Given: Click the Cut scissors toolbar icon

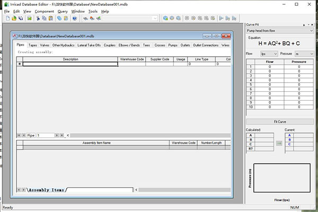Looking at the screenshot, I should 37,18.
